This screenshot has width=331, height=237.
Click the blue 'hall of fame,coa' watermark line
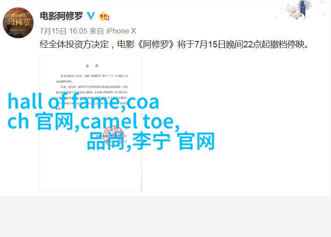[x=83, y=102]
